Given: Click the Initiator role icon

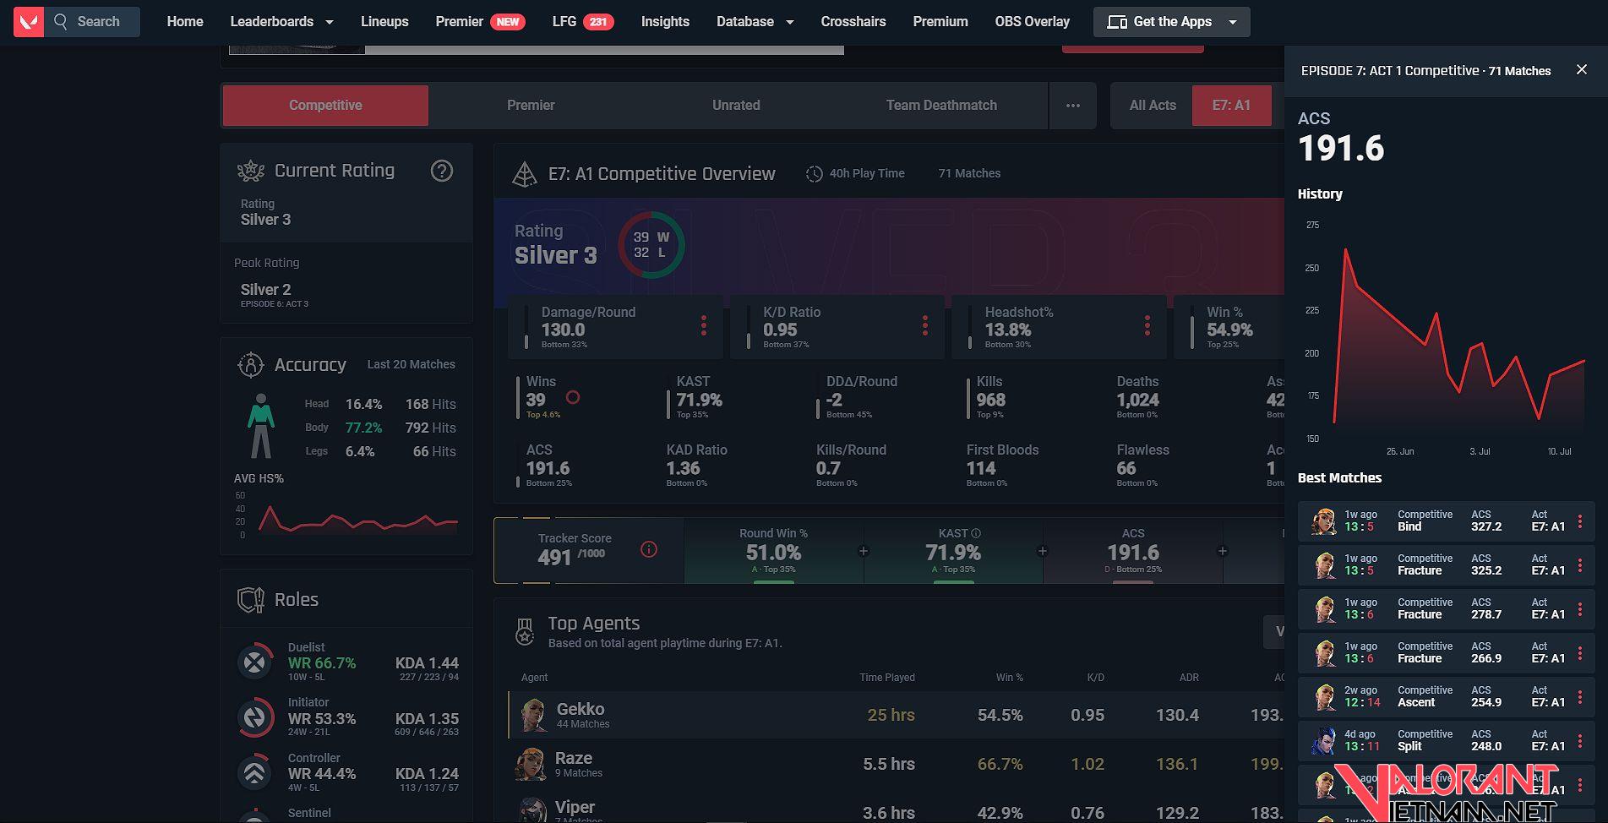Looking at the screenshot, I should 254,717.
